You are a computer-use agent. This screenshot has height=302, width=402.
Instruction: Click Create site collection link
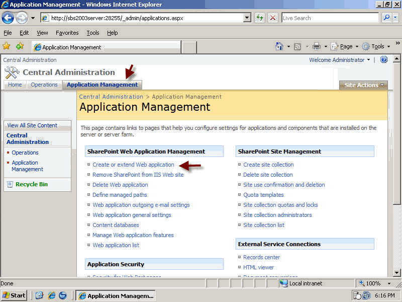[x=268, y=165]
